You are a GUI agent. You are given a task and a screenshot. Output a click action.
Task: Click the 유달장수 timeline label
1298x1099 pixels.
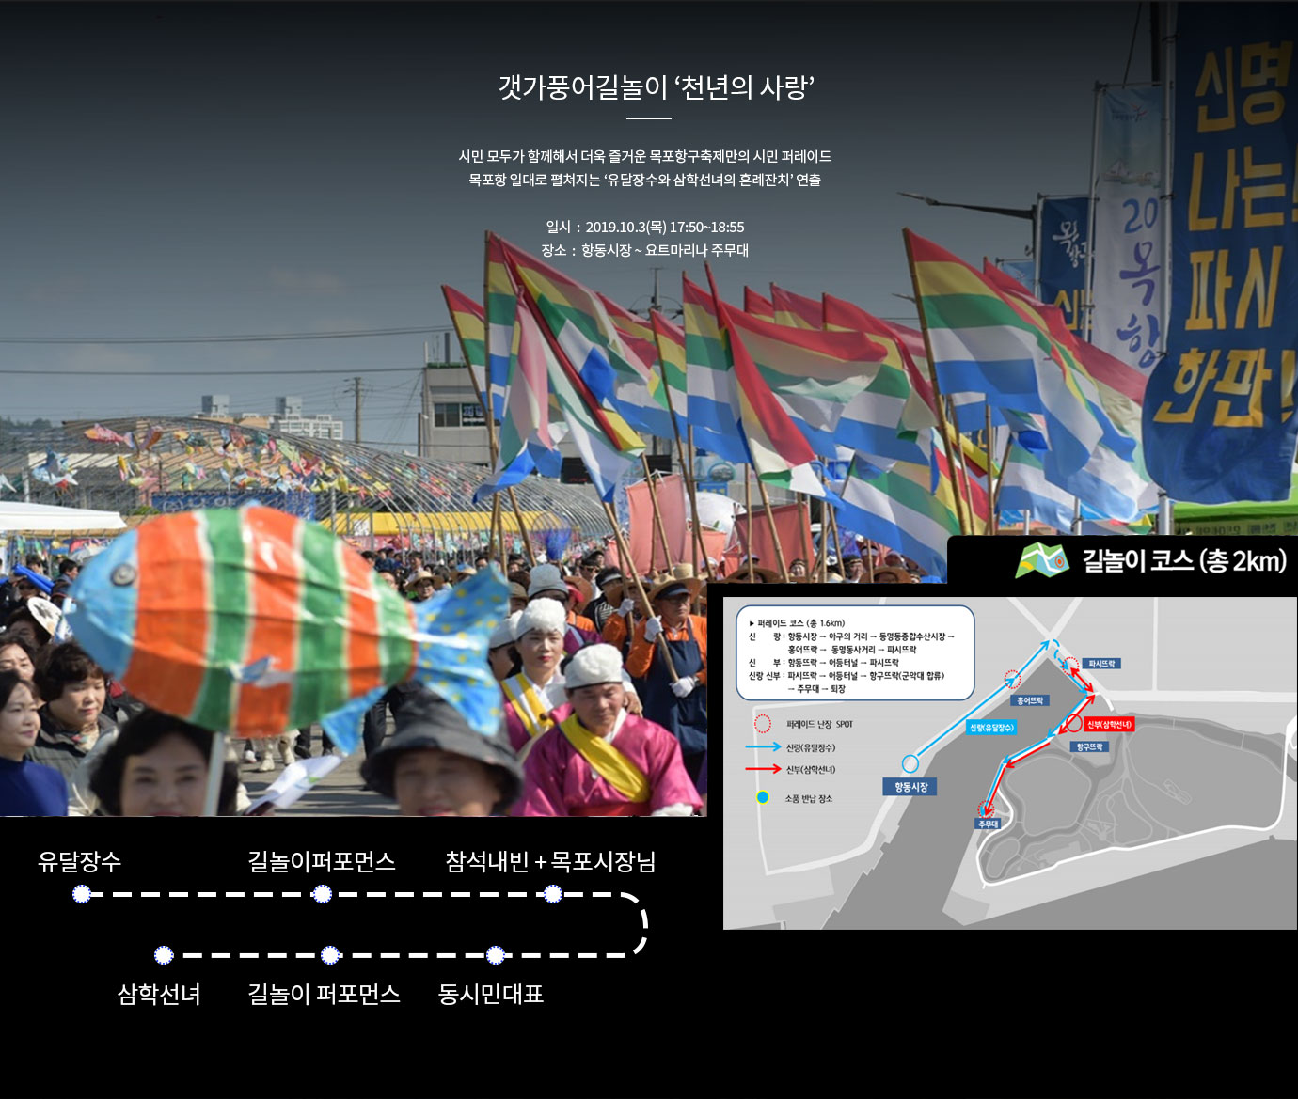(80, 861)
